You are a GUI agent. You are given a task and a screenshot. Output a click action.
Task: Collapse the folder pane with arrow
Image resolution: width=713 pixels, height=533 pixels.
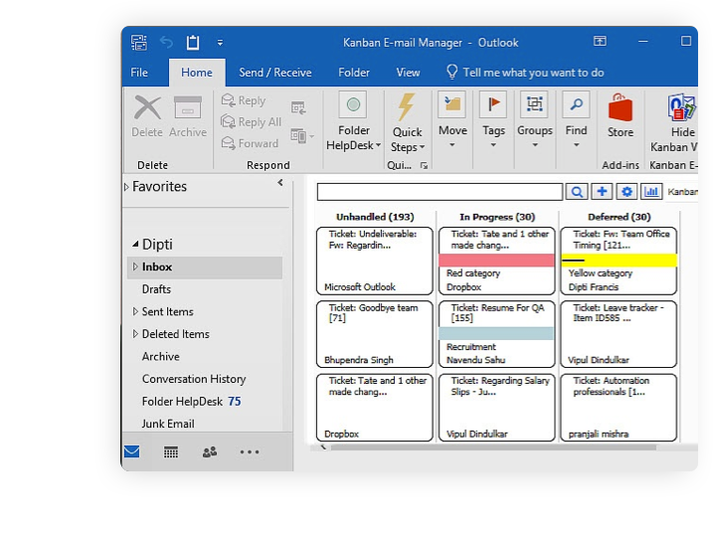click(280, 182)
